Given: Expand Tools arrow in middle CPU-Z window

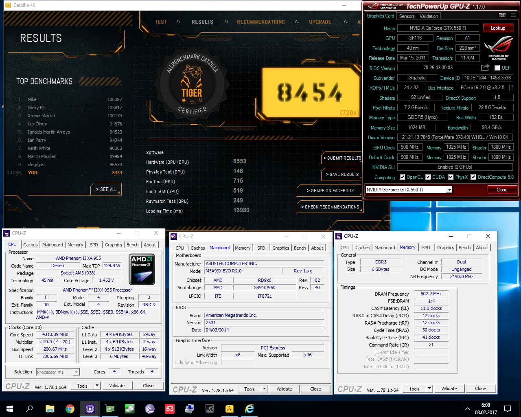Looking at the screenshot, I should click(264, 389).
